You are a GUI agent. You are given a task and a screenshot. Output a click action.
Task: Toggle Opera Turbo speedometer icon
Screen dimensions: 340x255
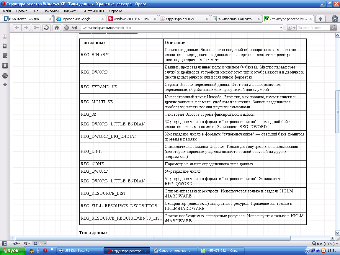(35, 243)
